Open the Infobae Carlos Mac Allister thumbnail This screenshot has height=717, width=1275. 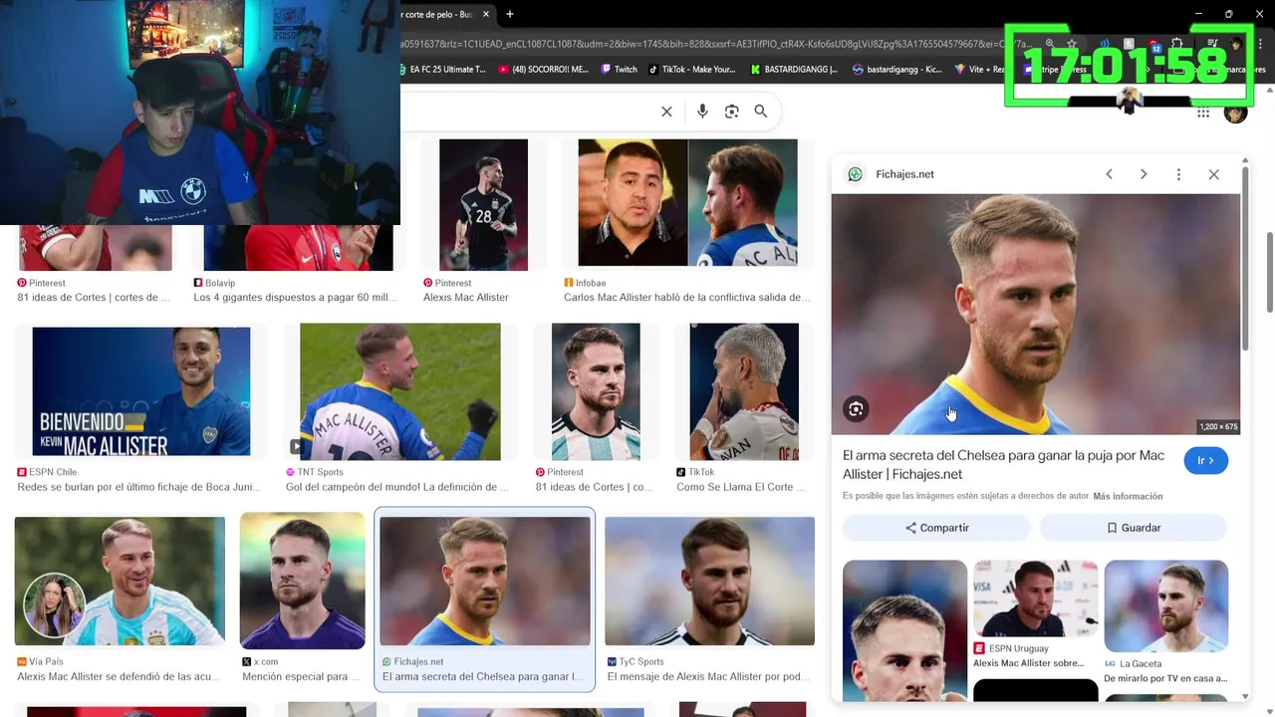pyautogui.click(x=687, y=203)
